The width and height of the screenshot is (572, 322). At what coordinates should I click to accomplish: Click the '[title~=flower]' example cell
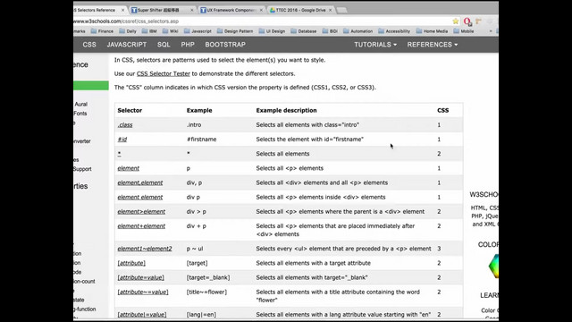click(x=206, y=292)
